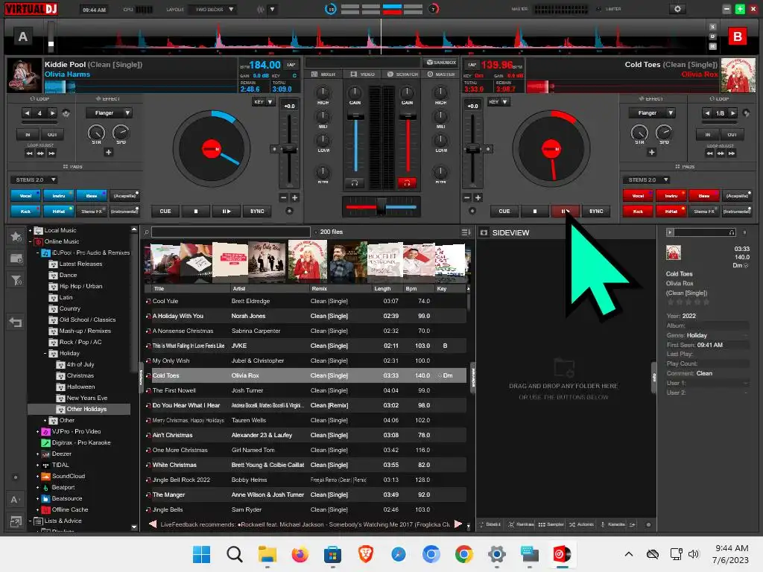Toggle right deck Vocal stem pad
The width and height of the screenshot is (763, 572).
pos(638,196)
